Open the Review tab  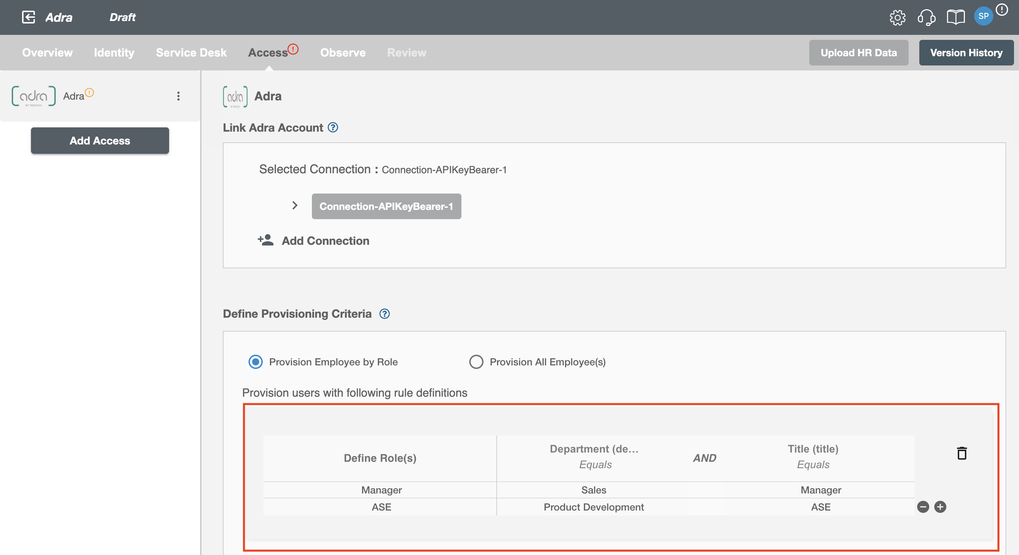[407, 53]
